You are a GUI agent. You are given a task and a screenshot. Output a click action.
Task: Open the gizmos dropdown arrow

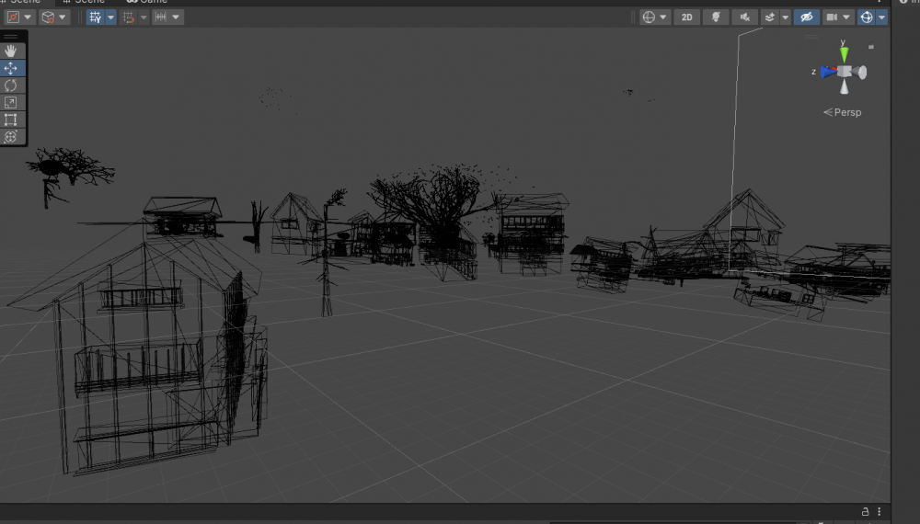[x=881, y=17]
